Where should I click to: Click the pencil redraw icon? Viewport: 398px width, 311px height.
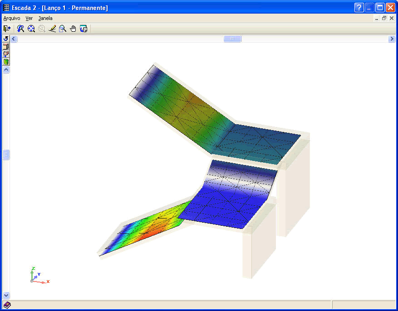pyautogui.click(x=52, y=29)
